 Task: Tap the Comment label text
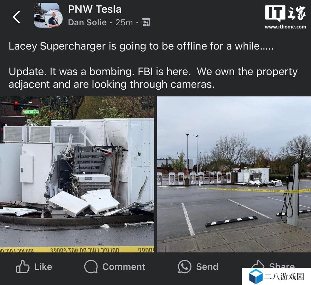(x=124, y=267)
